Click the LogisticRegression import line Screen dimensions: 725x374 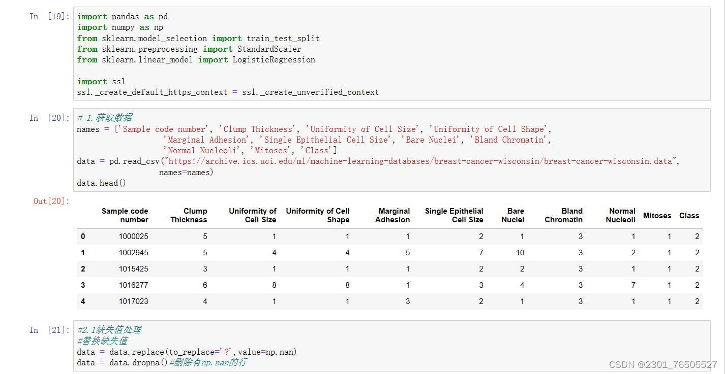(196, 60)
